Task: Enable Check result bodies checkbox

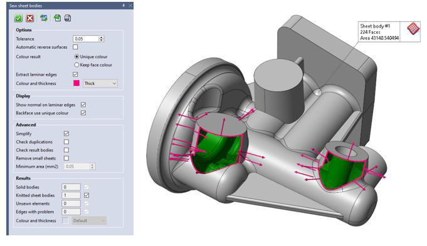Action: [x=66, y=150]
